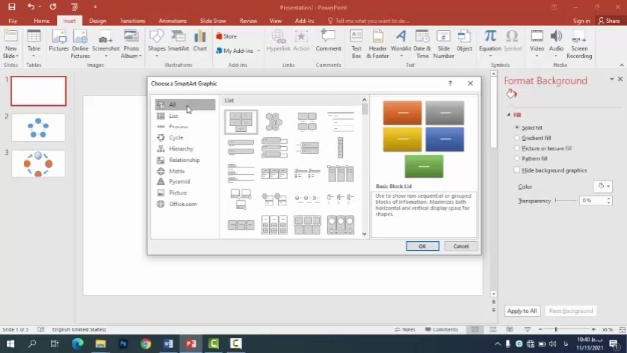
Task: Expand the New Slide dropdown arrow
Action: [11, 56]
